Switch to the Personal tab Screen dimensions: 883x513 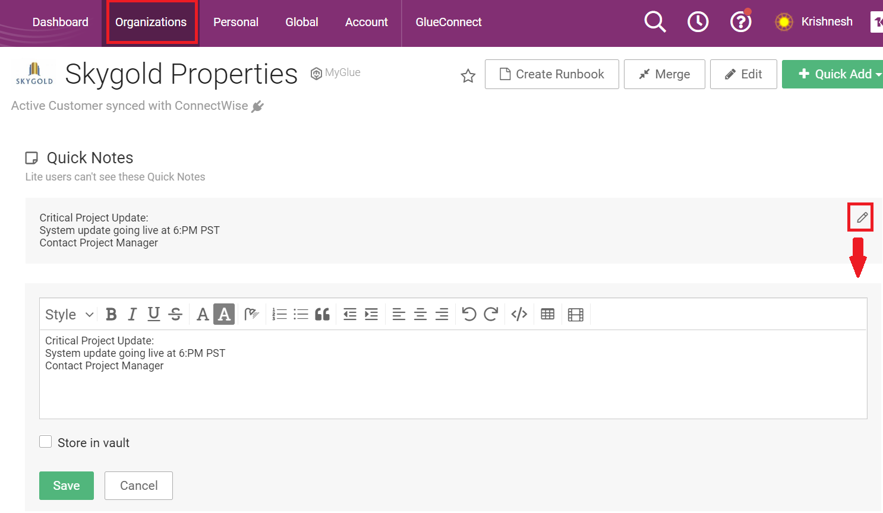pyautogui.click(x=236, y=22)
